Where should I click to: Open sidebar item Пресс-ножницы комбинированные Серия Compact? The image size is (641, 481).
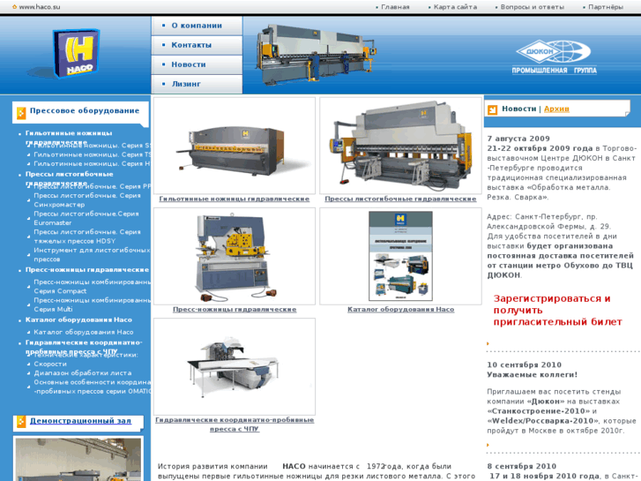93,287
